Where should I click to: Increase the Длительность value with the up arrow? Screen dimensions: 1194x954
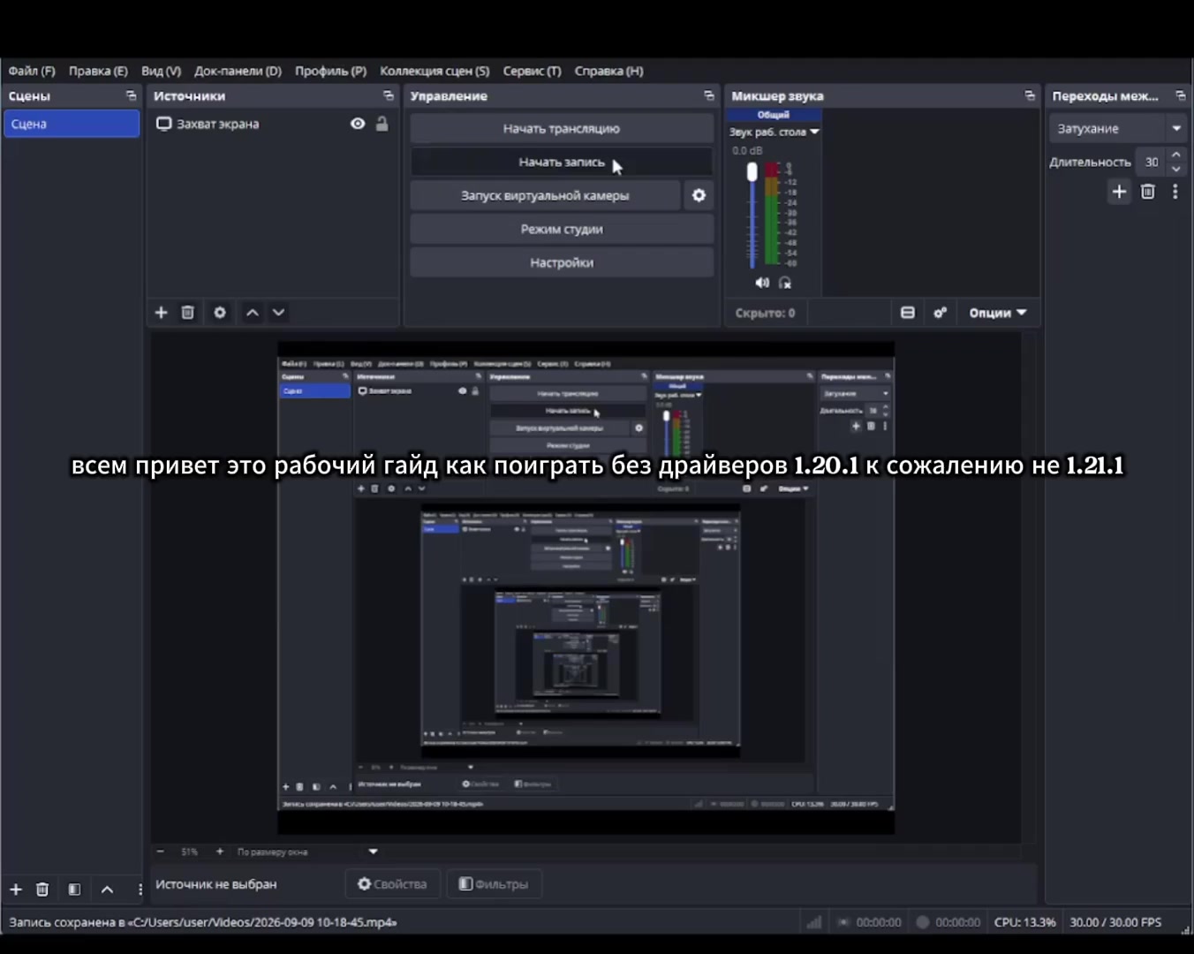[1175, 155]
